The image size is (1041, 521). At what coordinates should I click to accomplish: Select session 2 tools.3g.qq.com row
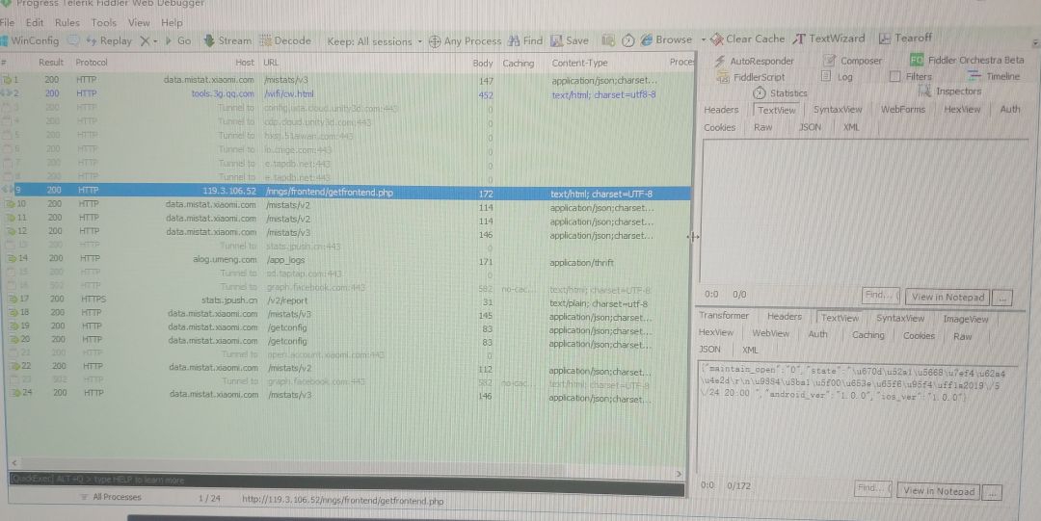click(345, 94)
